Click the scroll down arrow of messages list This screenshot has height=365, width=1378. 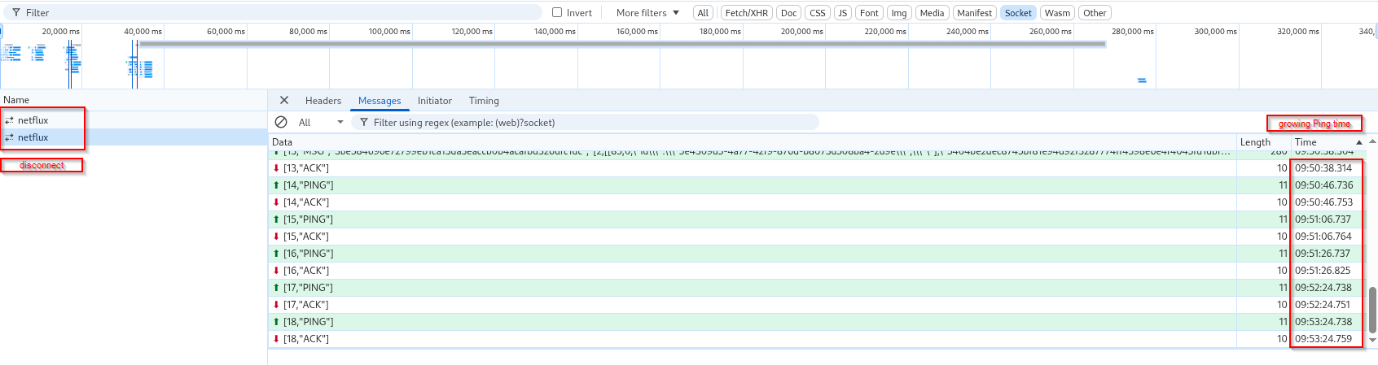click(x=1372, y=341)
